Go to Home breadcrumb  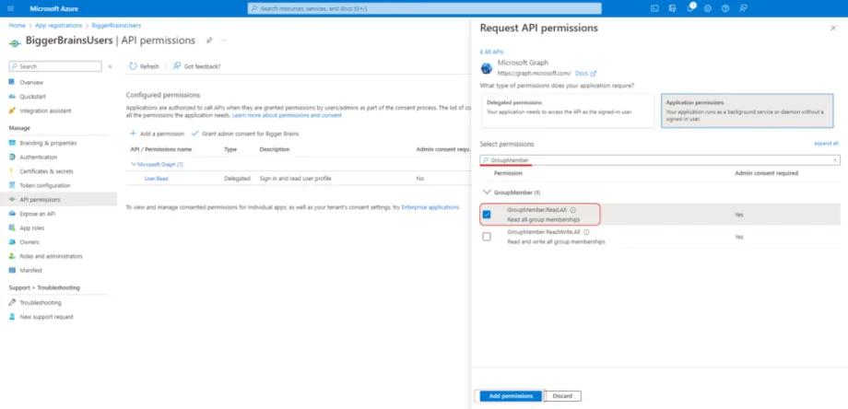click(x=17, y=26)
